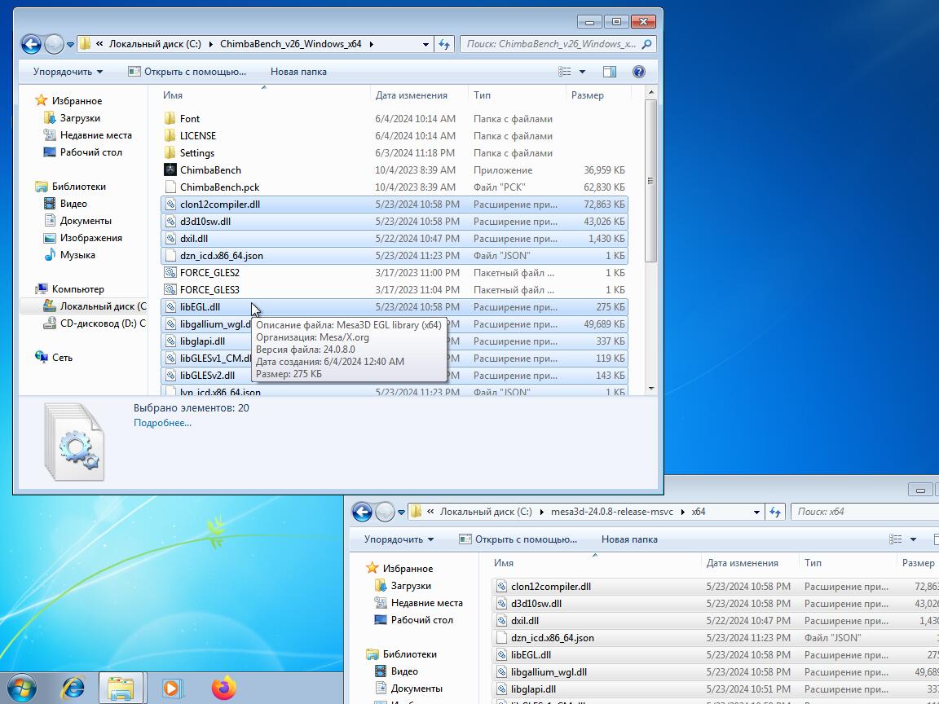Launch Internet Explorer from the taskbar
Screen dimensions: 939x704
[x=73, y=688]
